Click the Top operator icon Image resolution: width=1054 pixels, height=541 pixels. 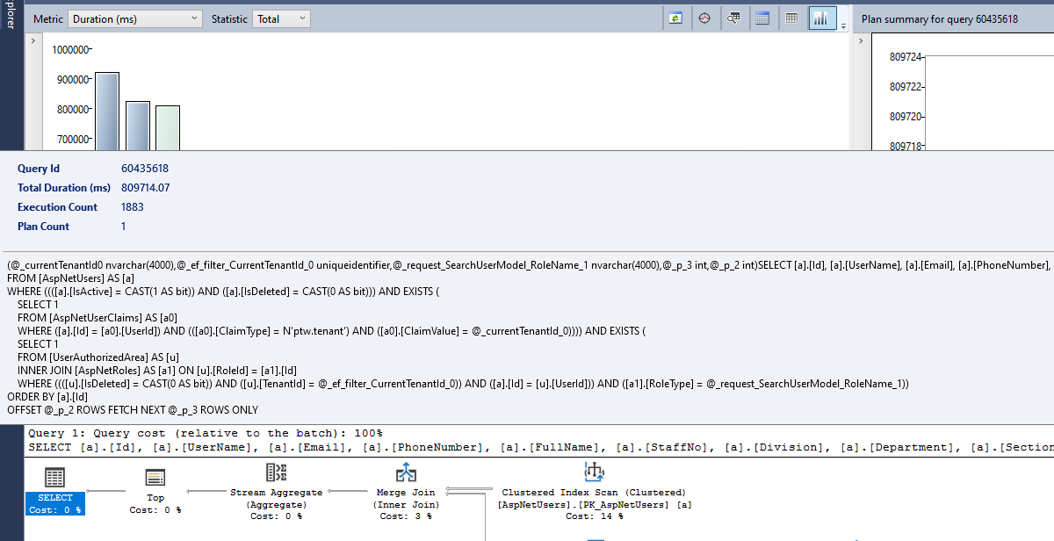[155, 477]
